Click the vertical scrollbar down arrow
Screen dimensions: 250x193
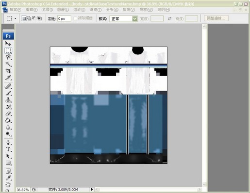(x=204, y=184)
